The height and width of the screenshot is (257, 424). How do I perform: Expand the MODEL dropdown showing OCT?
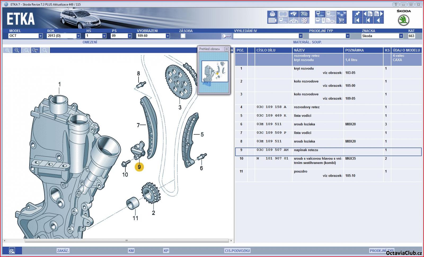41,36
